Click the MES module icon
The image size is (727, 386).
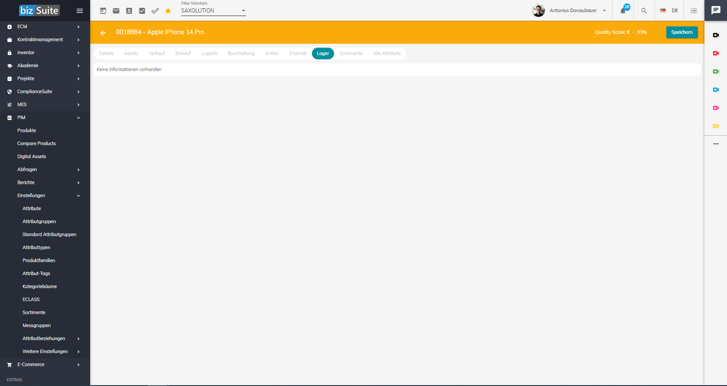(10, 105)
